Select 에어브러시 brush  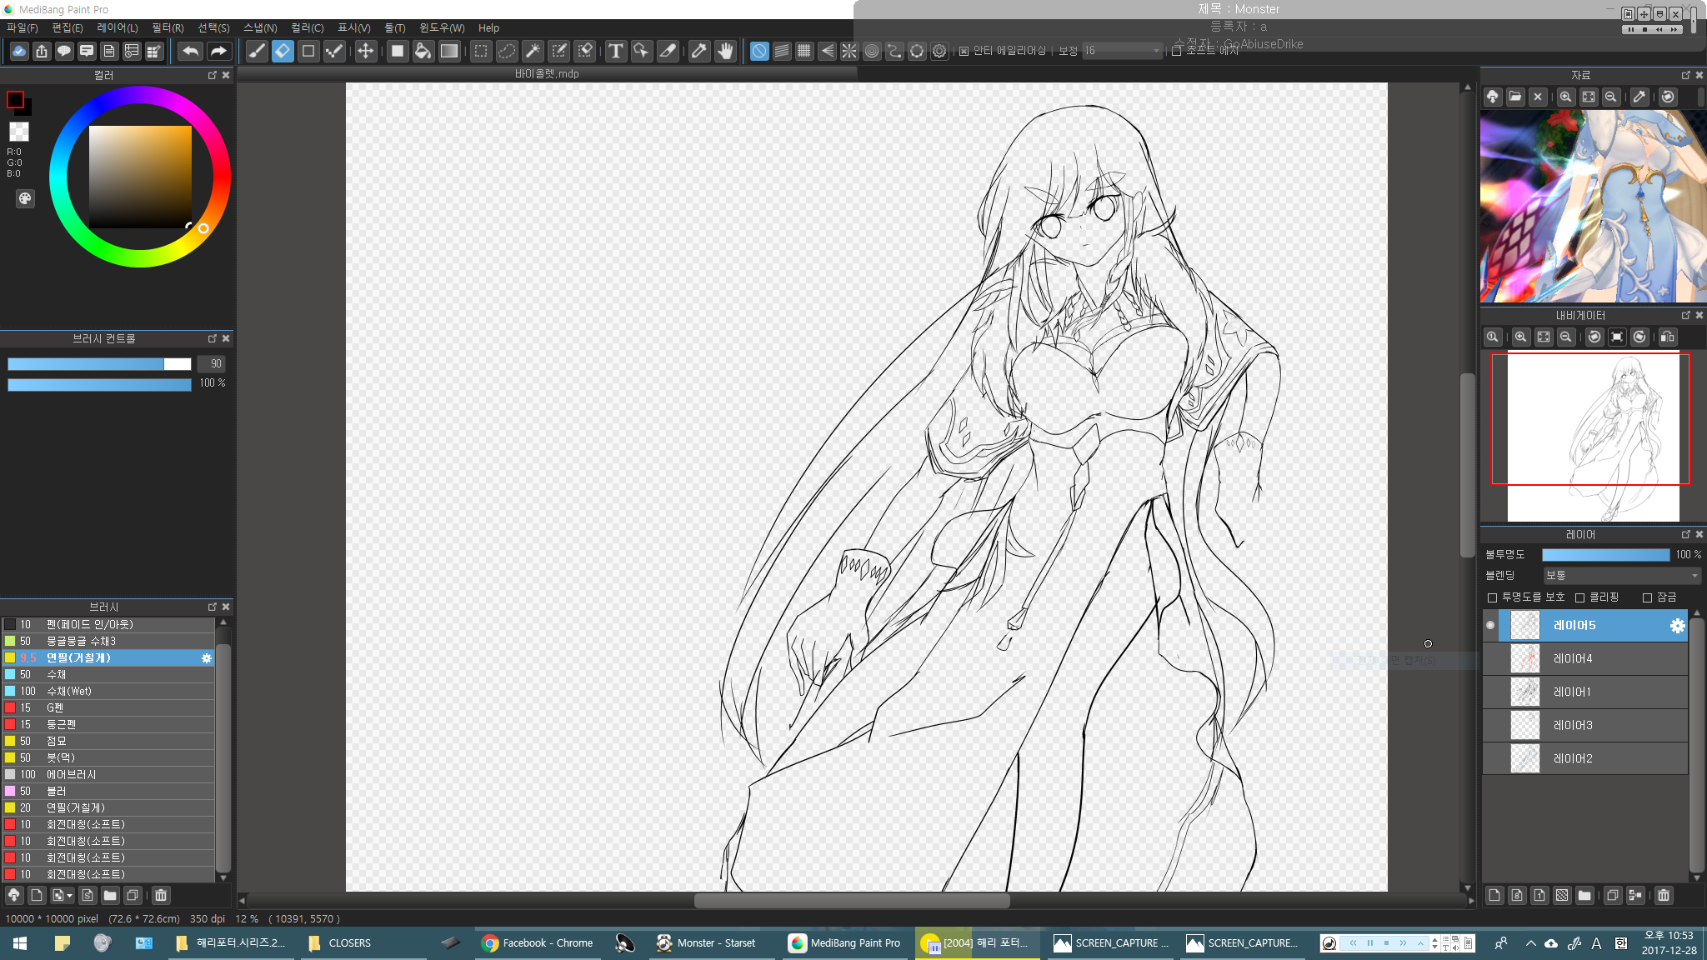tap(108, 774)
